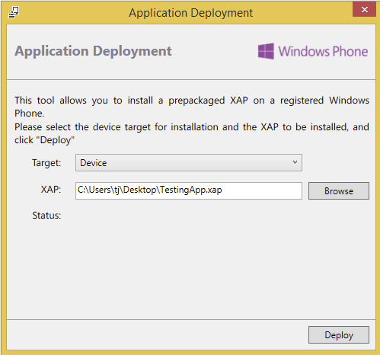Click 'TestingApp.xap' in the path field
Screen dimensions: 380x355
click(x=191, y=190)
